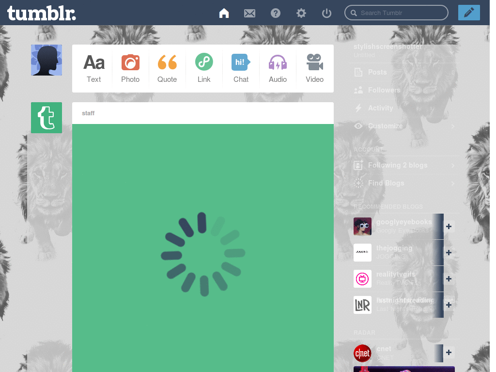This screenshot has height=372, width=496.
Task: Follow realitytvgifs with plus button
Action: 449,279
